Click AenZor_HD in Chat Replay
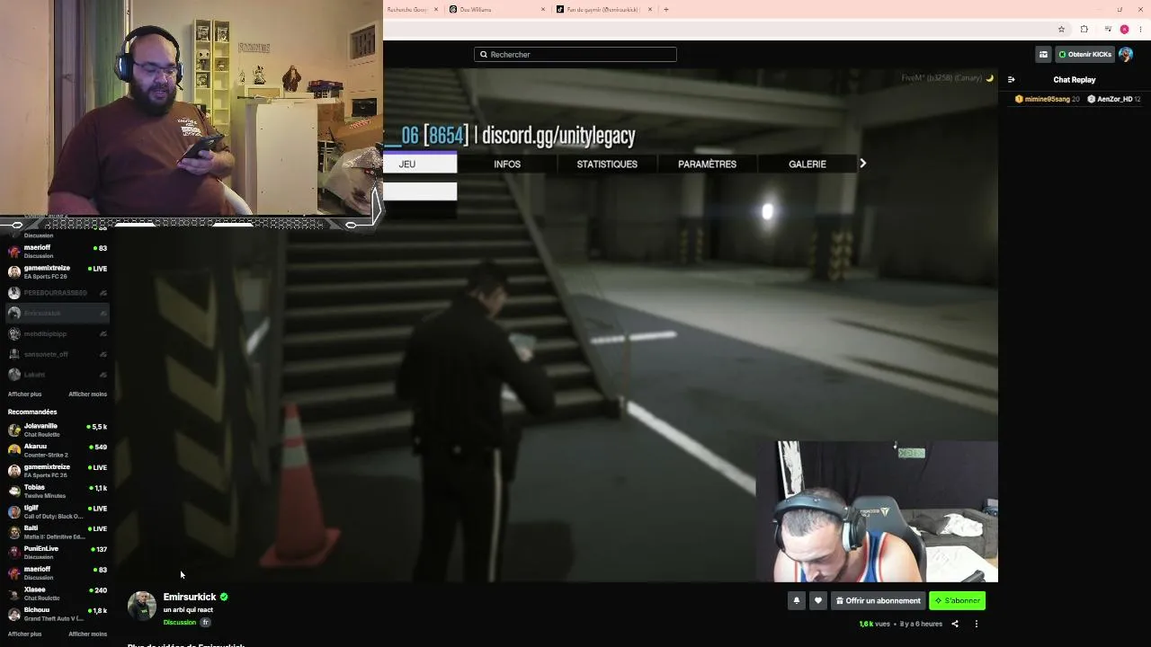Image resolution: width=1151 pixels, height=647 pixels. coord(1115,99)
